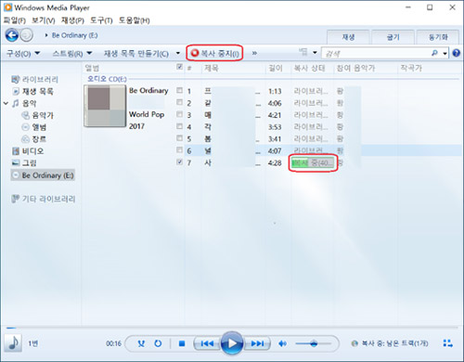Check track 2 checkbox
The height and width of the screenshot is (362, 464).
pyautogui.click(x=179, y=102)
